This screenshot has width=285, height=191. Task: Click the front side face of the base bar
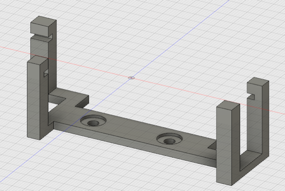click(134, 144)
